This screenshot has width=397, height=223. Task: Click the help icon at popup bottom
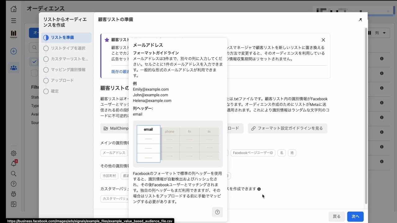coord(217,212)
